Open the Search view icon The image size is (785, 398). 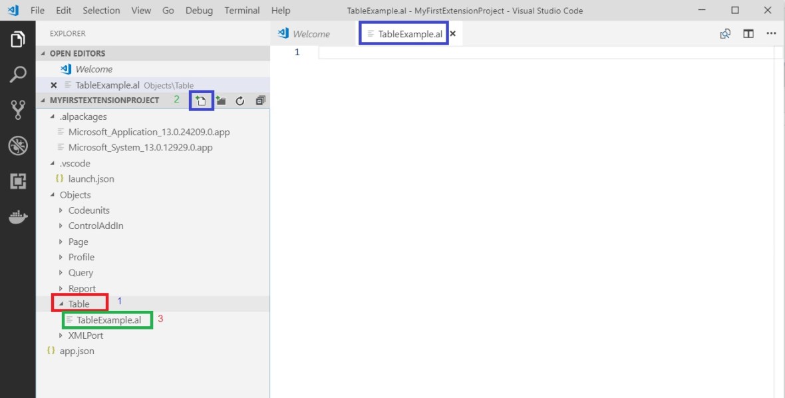pyautogui.click(x=18, y=75)
